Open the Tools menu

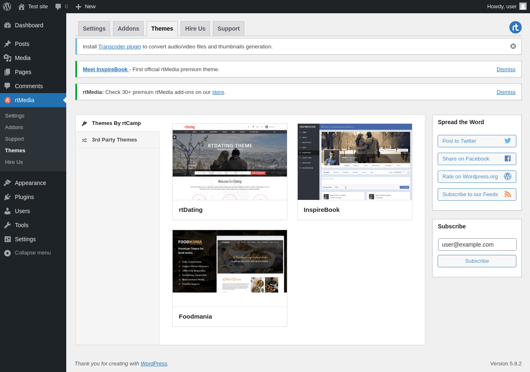pos(22,225)
